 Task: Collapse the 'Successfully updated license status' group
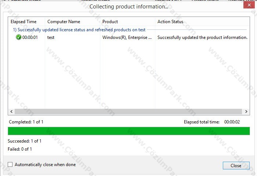click(x=79, y=30)
